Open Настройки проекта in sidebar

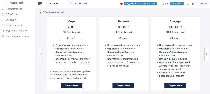point(17,36)
